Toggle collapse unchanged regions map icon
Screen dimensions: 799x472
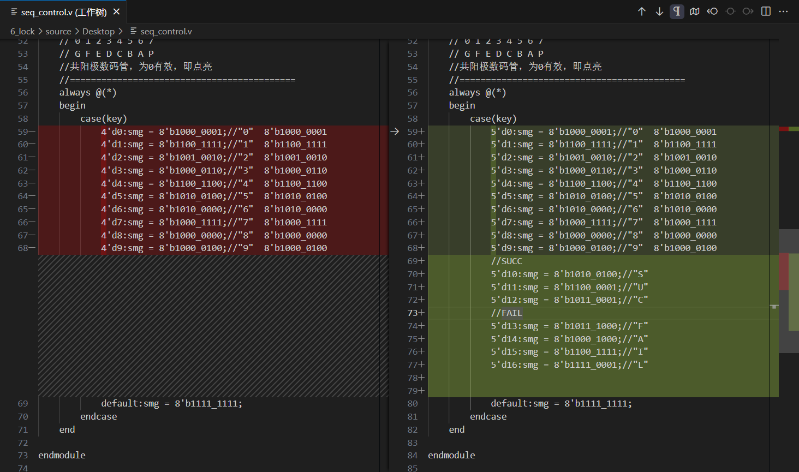pos(695,11)
